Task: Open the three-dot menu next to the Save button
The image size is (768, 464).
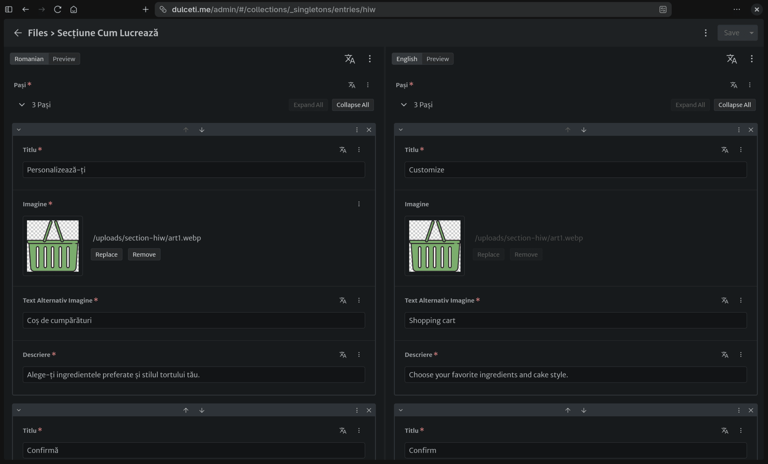Action: point(706,33)
